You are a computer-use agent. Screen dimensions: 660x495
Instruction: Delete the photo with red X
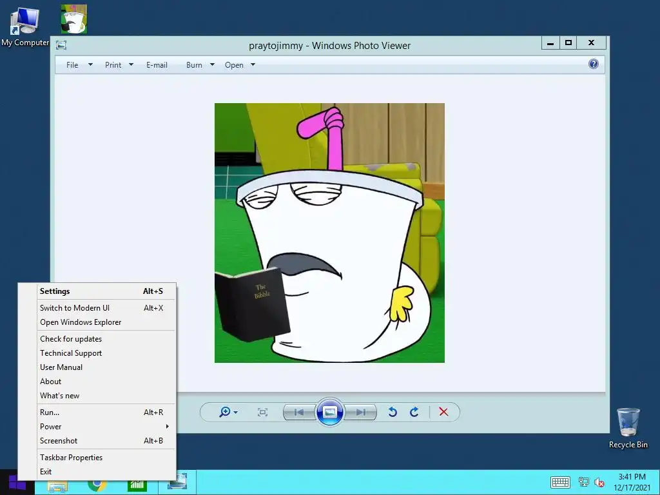point(443,412)
